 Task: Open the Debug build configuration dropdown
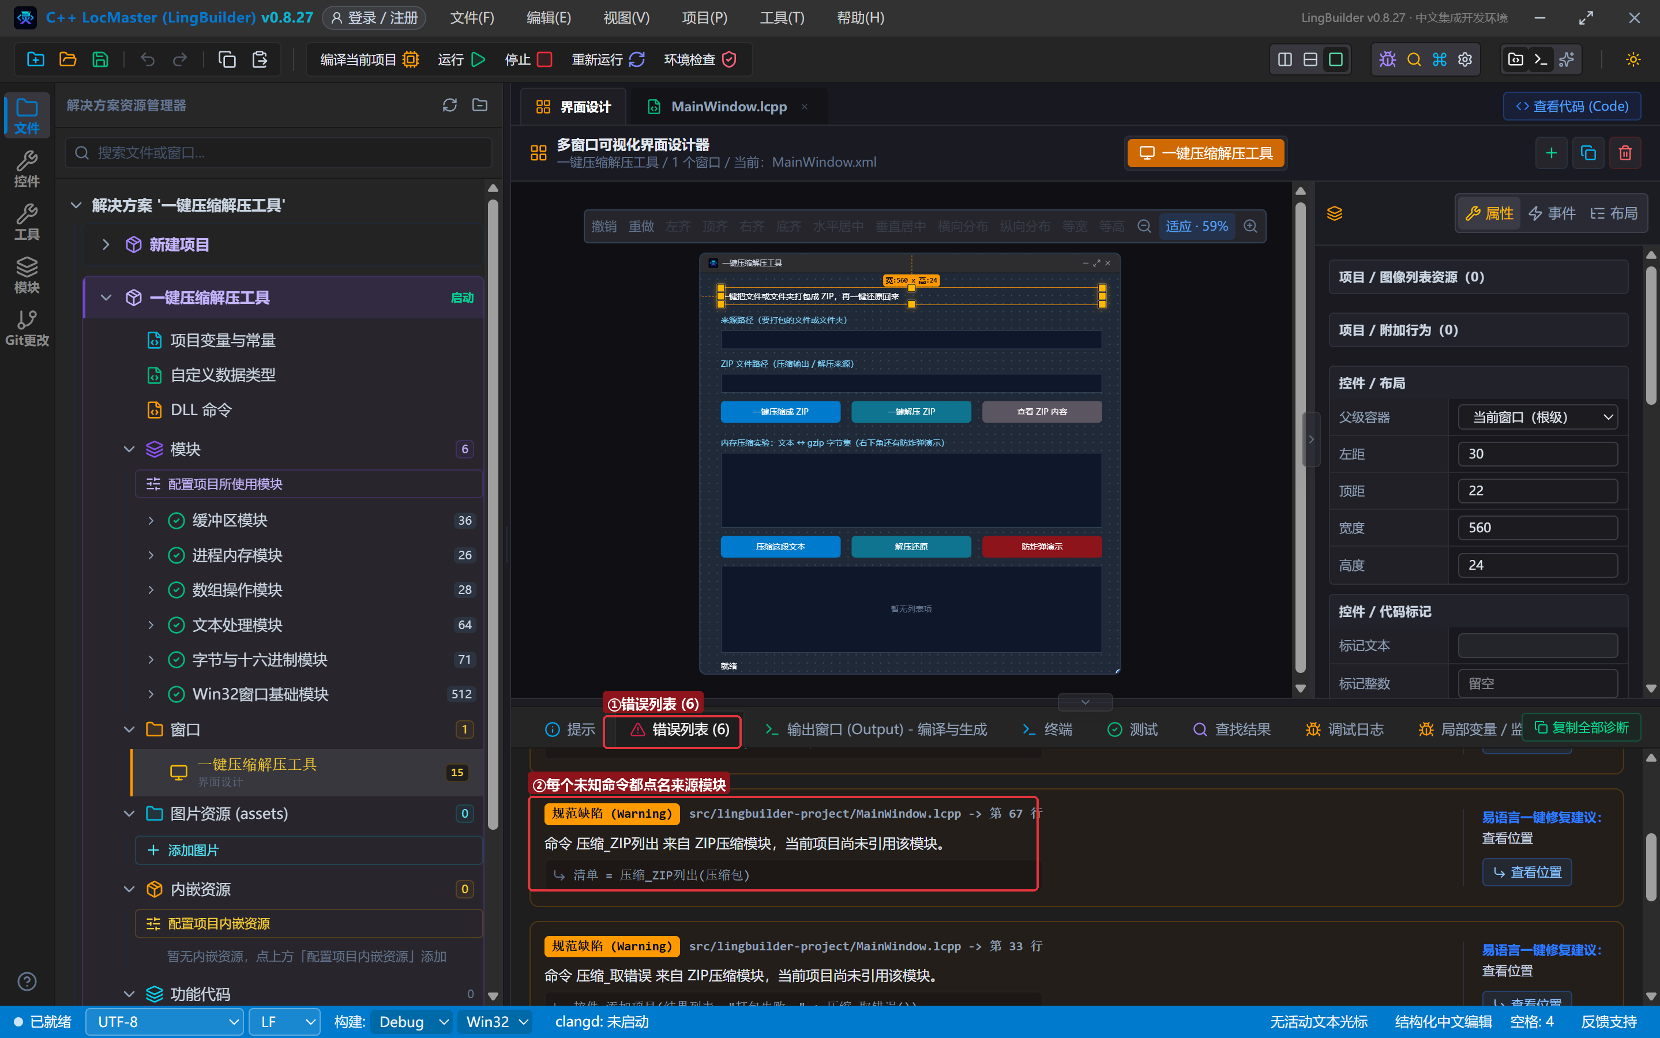tap(412, 1022)
